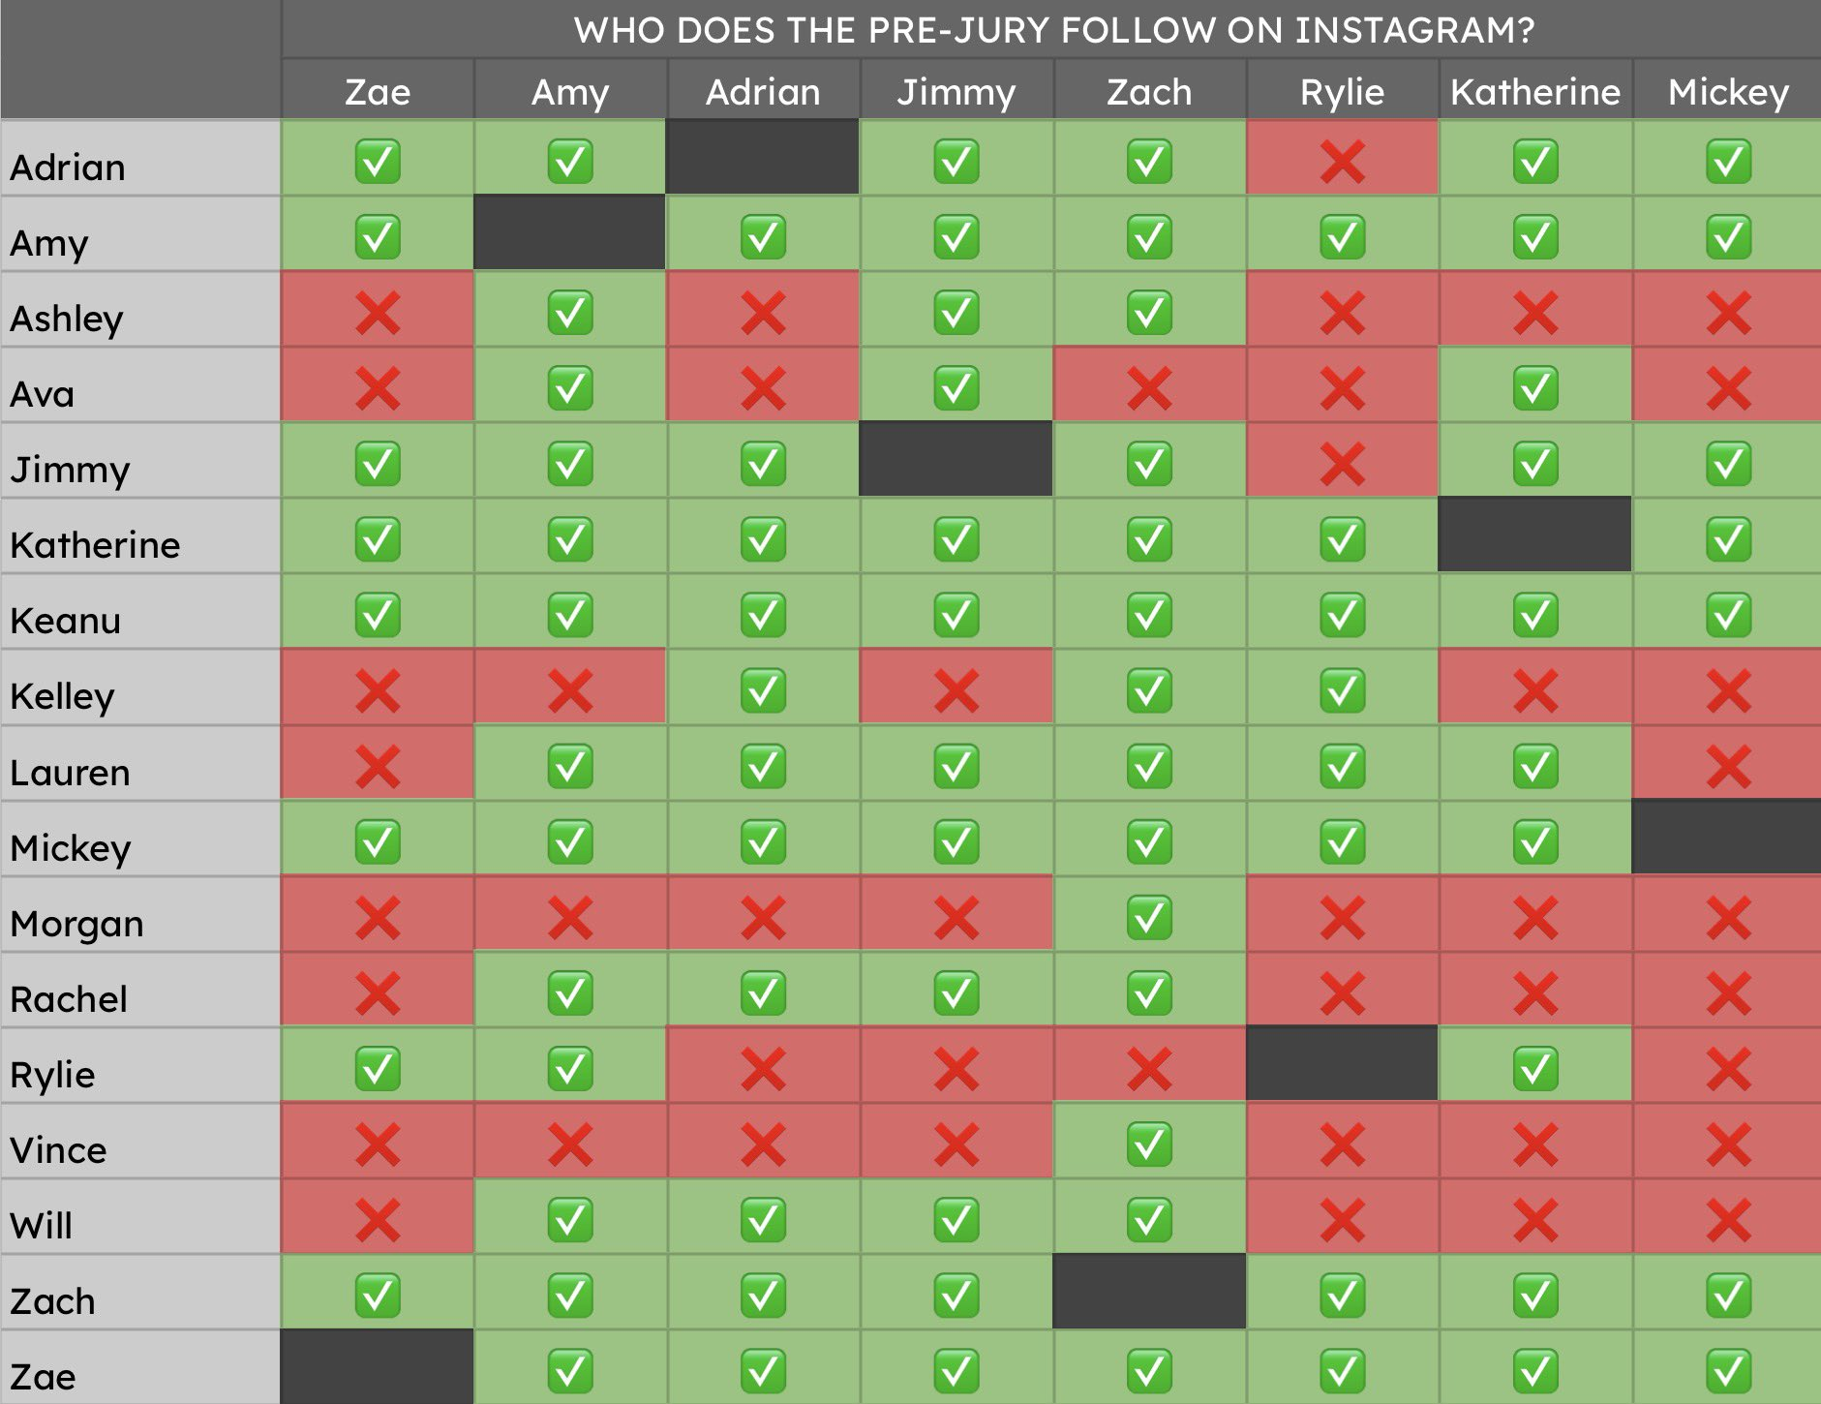
Task: Click the checkmark in Morgan's Zach column
Action: tap(1149, 917)
